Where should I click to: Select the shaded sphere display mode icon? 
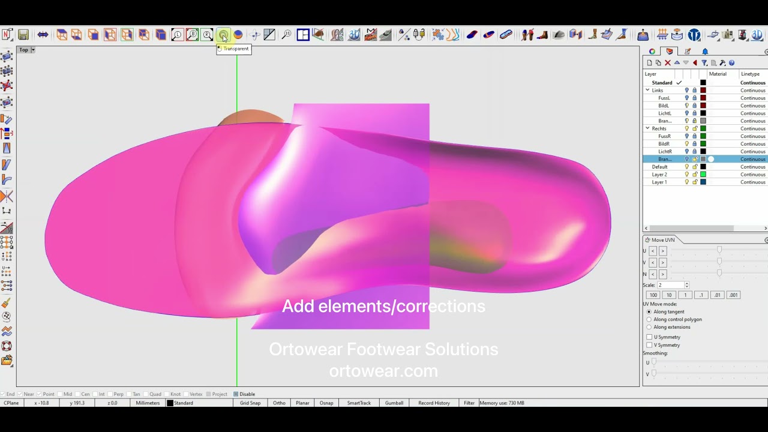(x=238, y=35)
